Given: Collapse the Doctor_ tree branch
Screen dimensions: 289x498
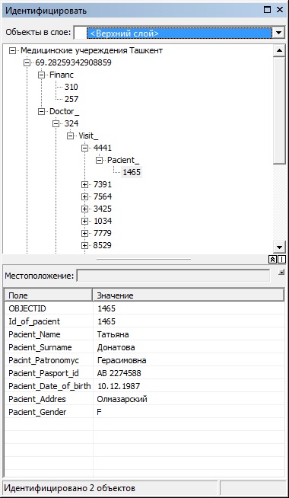Looking at the screenshot, I should click(x=41, y=111).
